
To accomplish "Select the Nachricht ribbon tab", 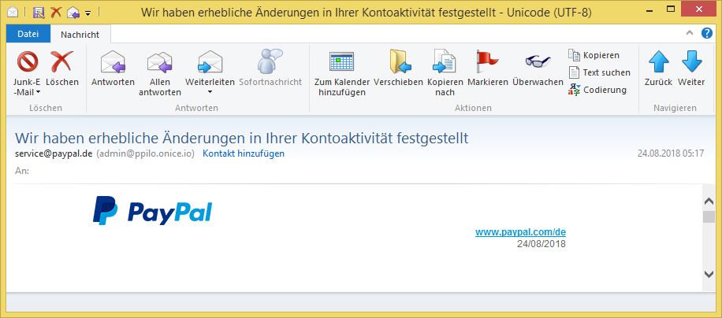I will tap(80, 35).
